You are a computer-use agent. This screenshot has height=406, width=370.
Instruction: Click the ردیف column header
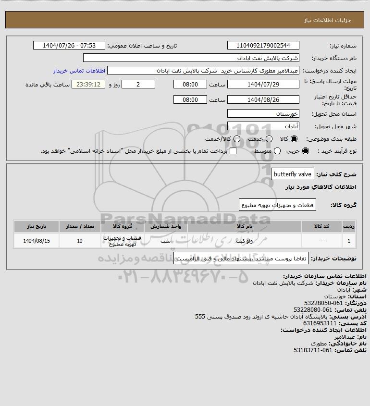click(x=349, y=227)
